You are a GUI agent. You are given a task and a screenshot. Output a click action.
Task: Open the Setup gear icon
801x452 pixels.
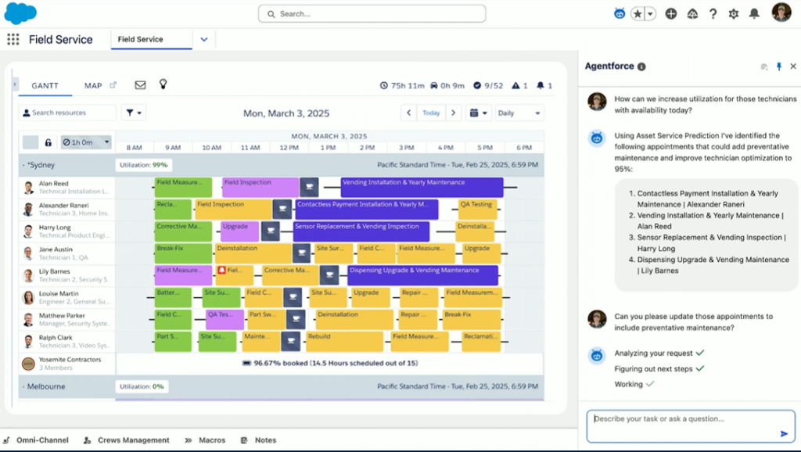point(734,14)
